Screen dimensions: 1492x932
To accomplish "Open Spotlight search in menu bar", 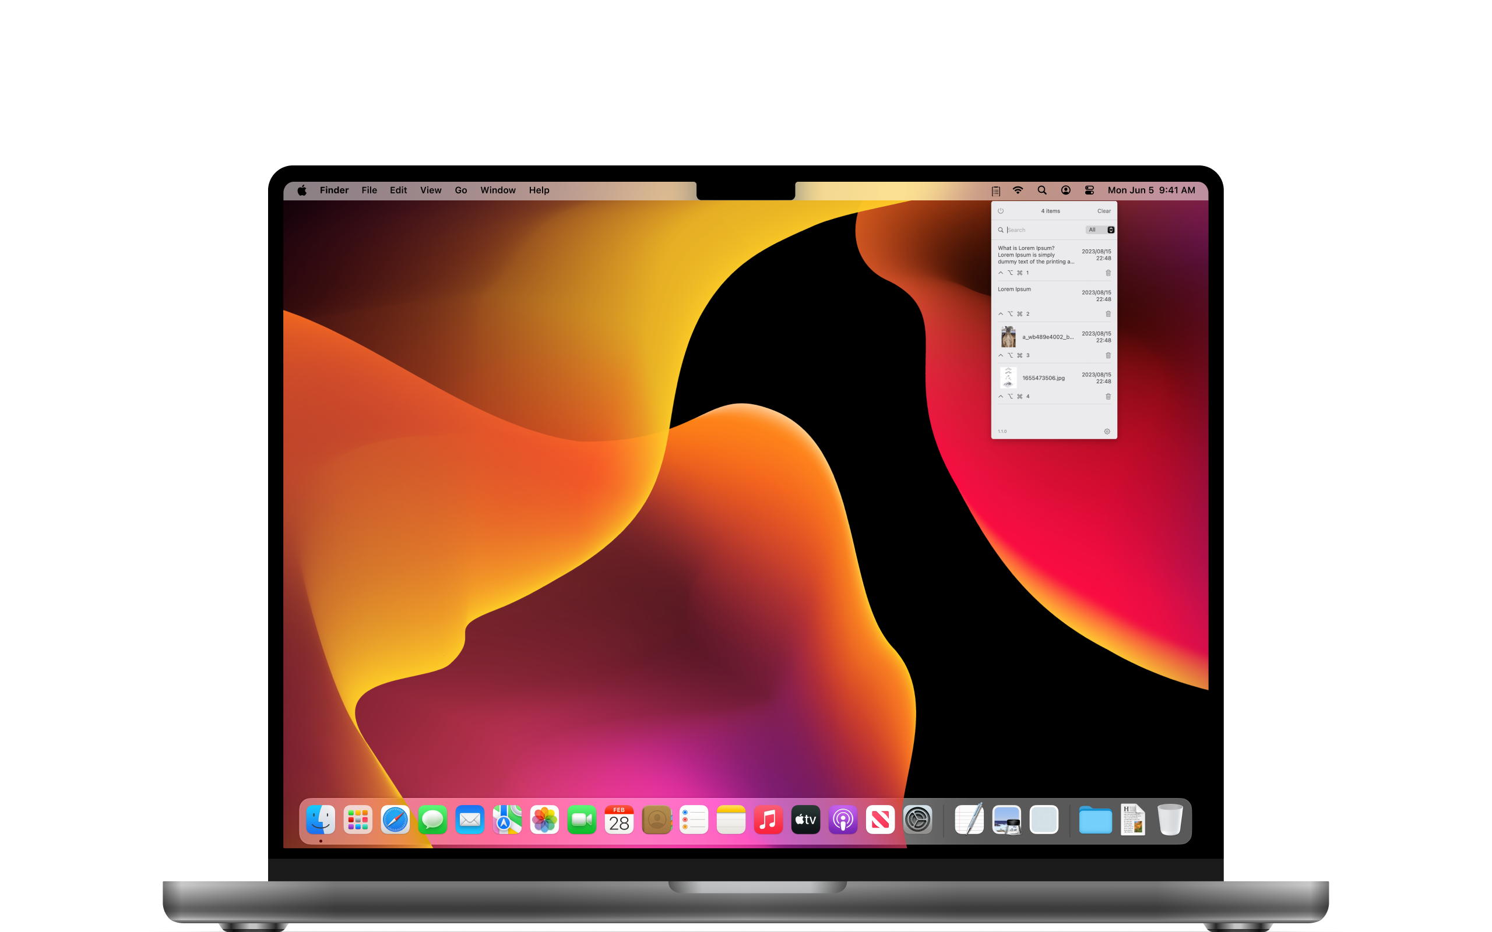I will [1042, 190].
